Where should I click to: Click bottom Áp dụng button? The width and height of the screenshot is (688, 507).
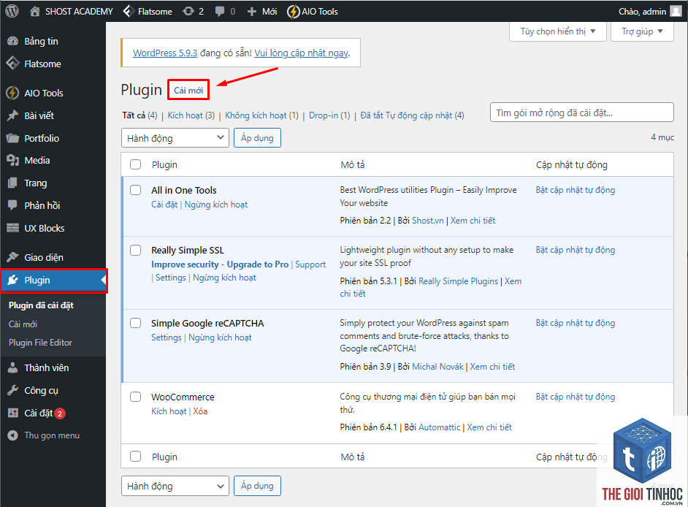pyautogui.click(x=257, y=486)
